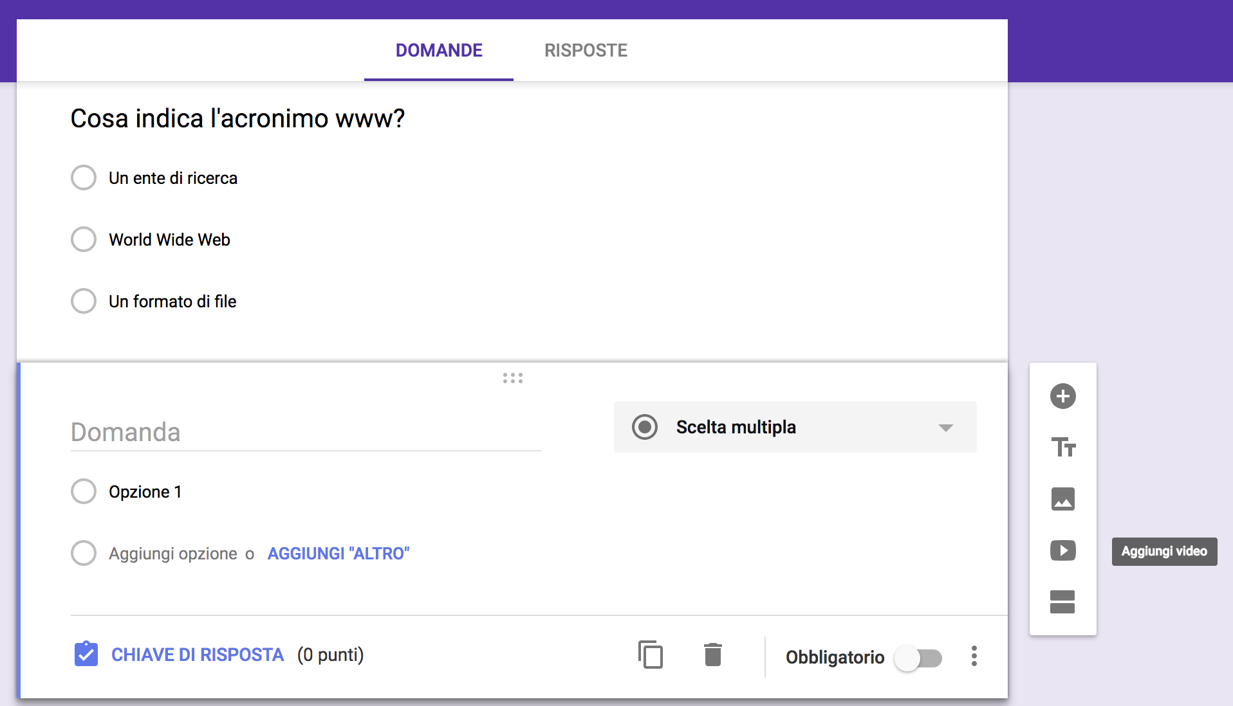Grab the question drag handle dots
Viewport: 1233px width, 706px height.
tap(513, 378)
